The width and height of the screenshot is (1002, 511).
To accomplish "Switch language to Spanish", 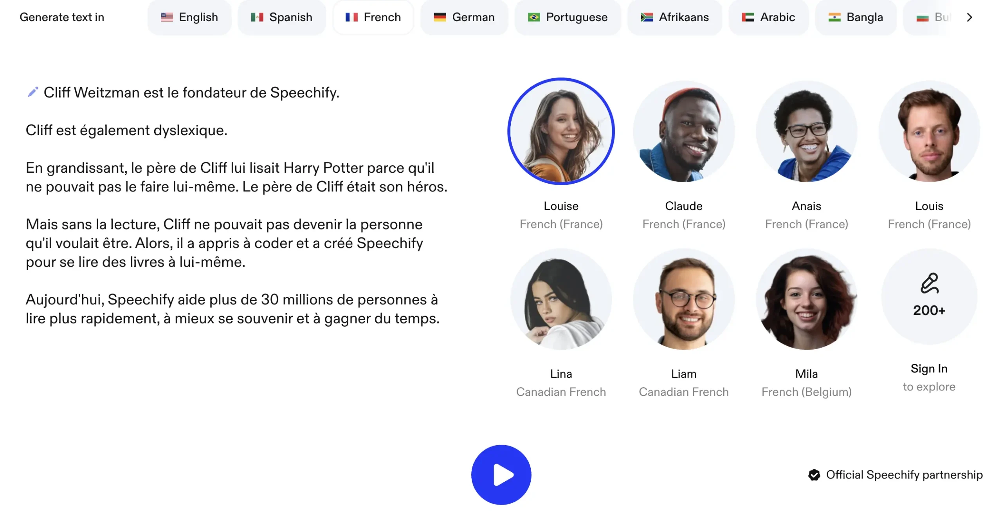I will pos(282,17).
